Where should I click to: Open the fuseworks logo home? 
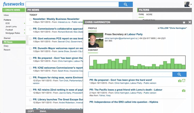pyautogui.click(x=14, y=4)
